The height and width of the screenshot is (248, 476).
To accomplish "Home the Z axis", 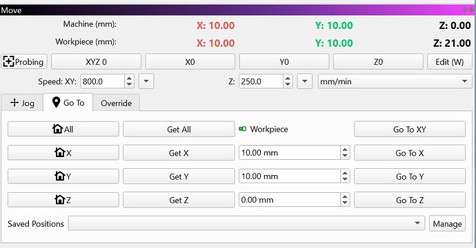I will (x=63, y=200).
